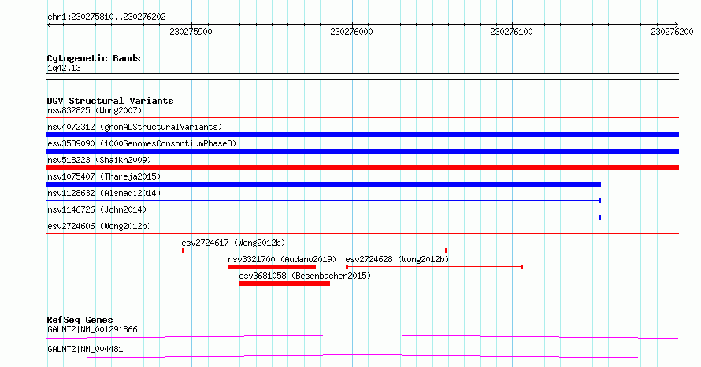This screenshot has width=701, height=367.
Task: Click the nsv518223 (Shaikh2009) label
Action: click(x=99, y=160)
